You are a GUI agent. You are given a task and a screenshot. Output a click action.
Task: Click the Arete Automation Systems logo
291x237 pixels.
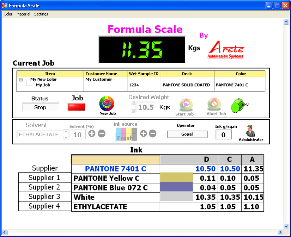click(226, 49)
